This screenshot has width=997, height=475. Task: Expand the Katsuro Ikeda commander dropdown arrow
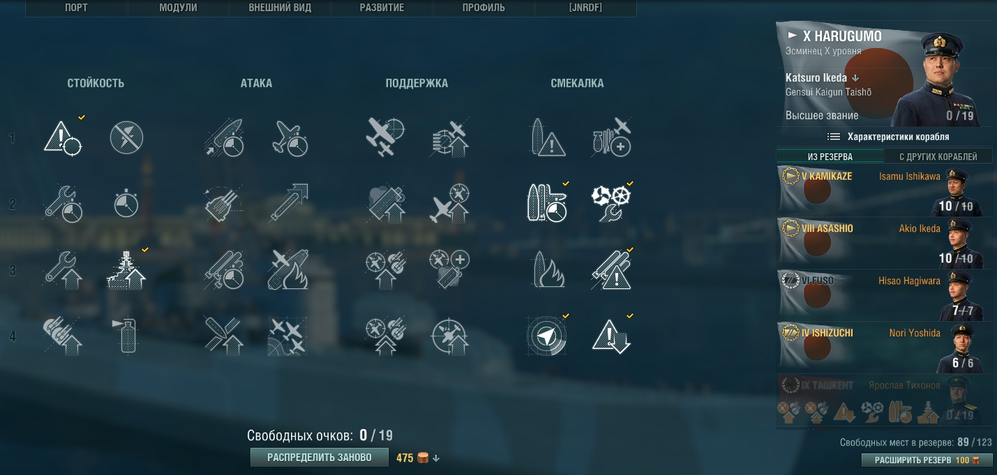855,78
